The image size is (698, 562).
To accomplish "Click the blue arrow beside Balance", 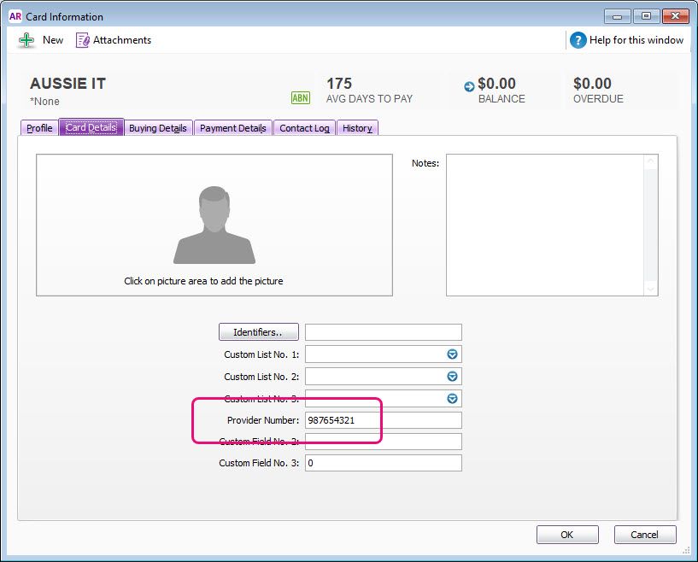I will pyautogui.click(x=469, y=86).
